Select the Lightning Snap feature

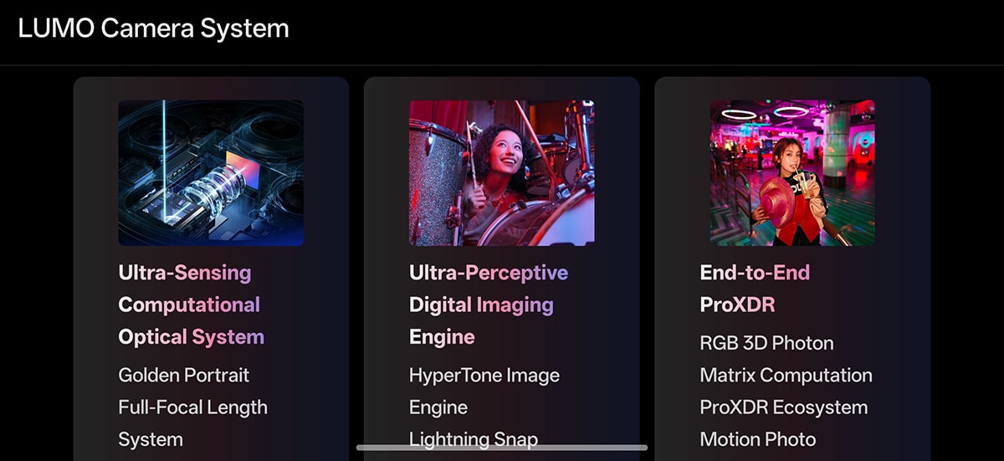click(x=474, y=438)
